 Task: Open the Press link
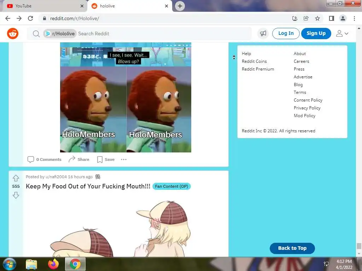tap(299, 69)
